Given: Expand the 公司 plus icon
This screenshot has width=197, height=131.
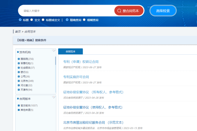Looking at the screenshot, I should point(19,76).
